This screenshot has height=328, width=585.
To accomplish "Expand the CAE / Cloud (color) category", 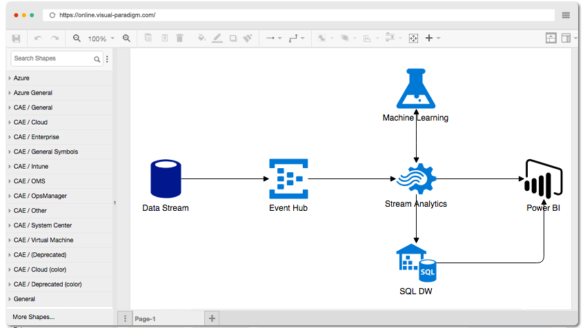I will (x=60, y=269).
